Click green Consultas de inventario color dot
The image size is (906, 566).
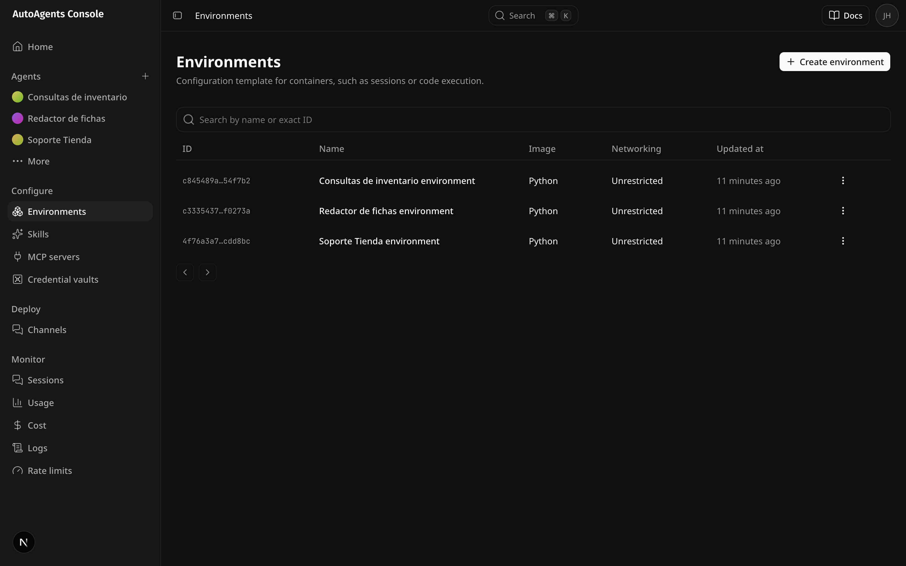pyautogui.click(x=18, y=97)
